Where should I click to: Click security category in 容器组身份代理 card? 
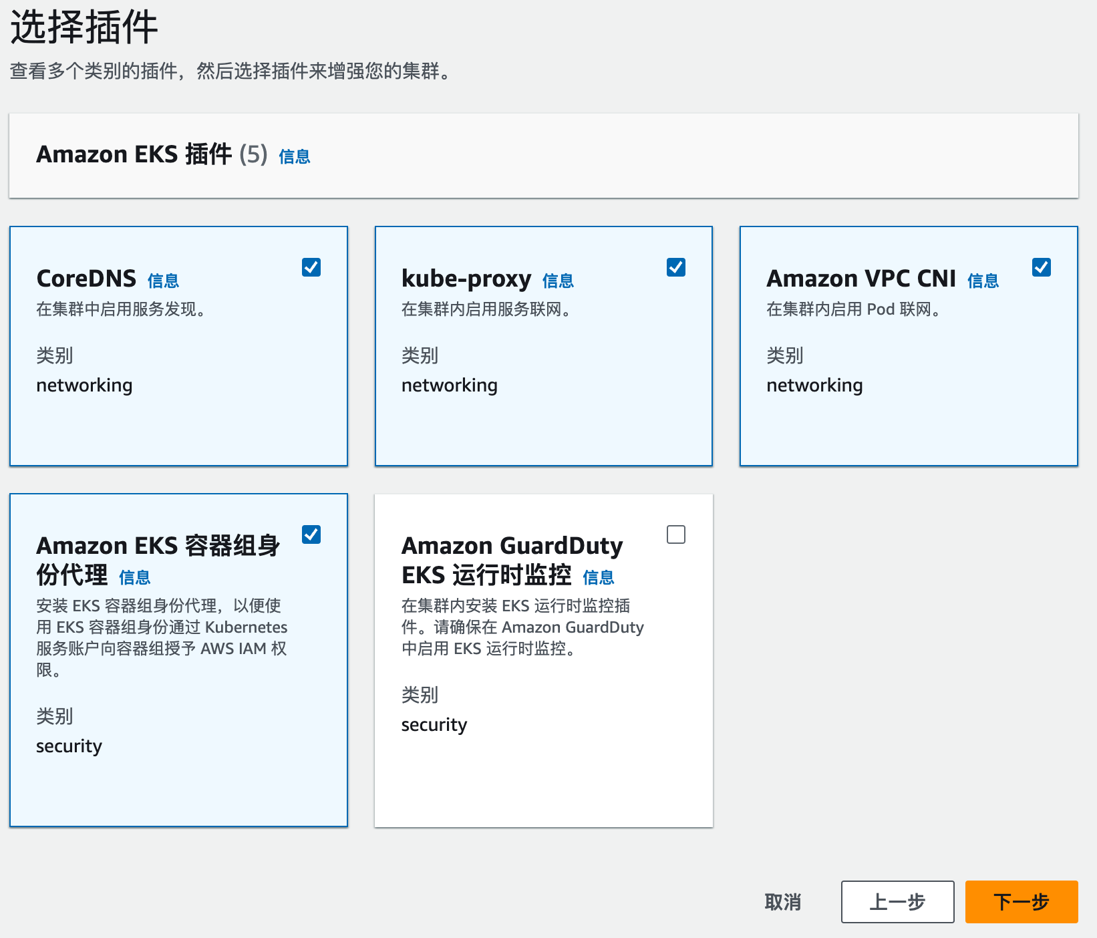(69, 746)
